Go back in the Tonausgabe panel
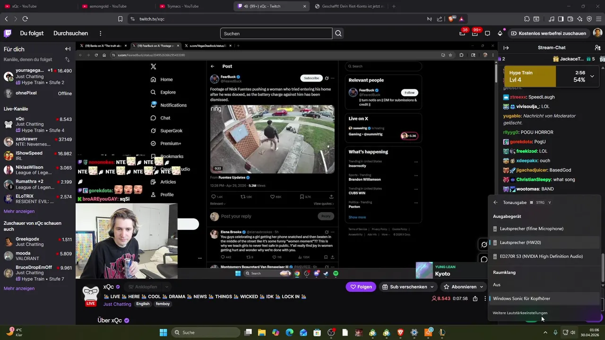605x340 pixels. [x=495, y=202]
